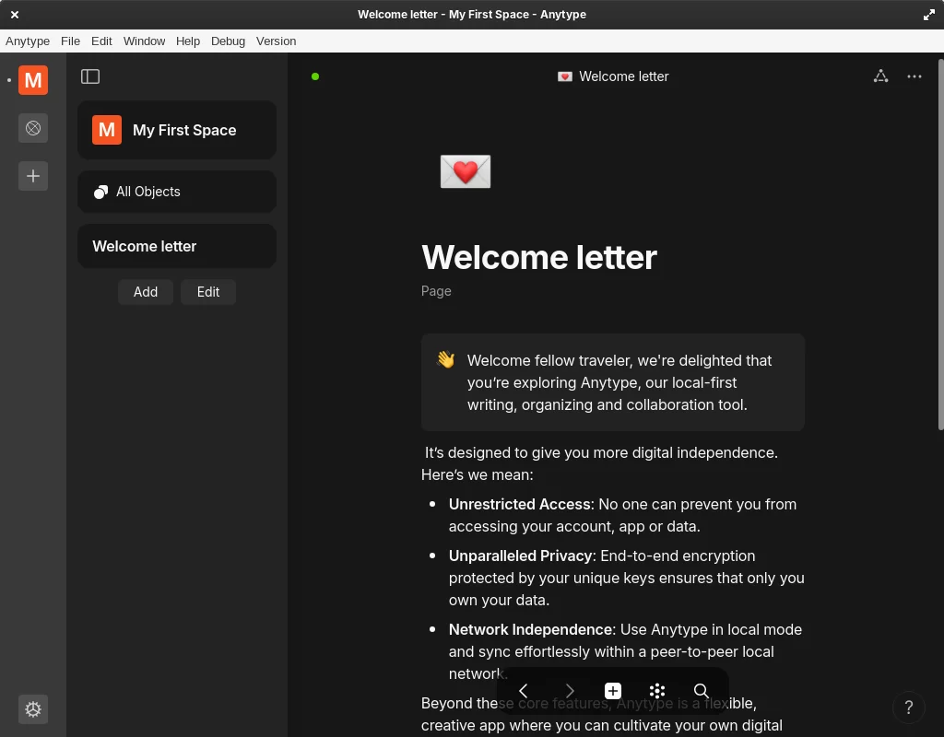Open the My First Space widget

pos(177,130)
